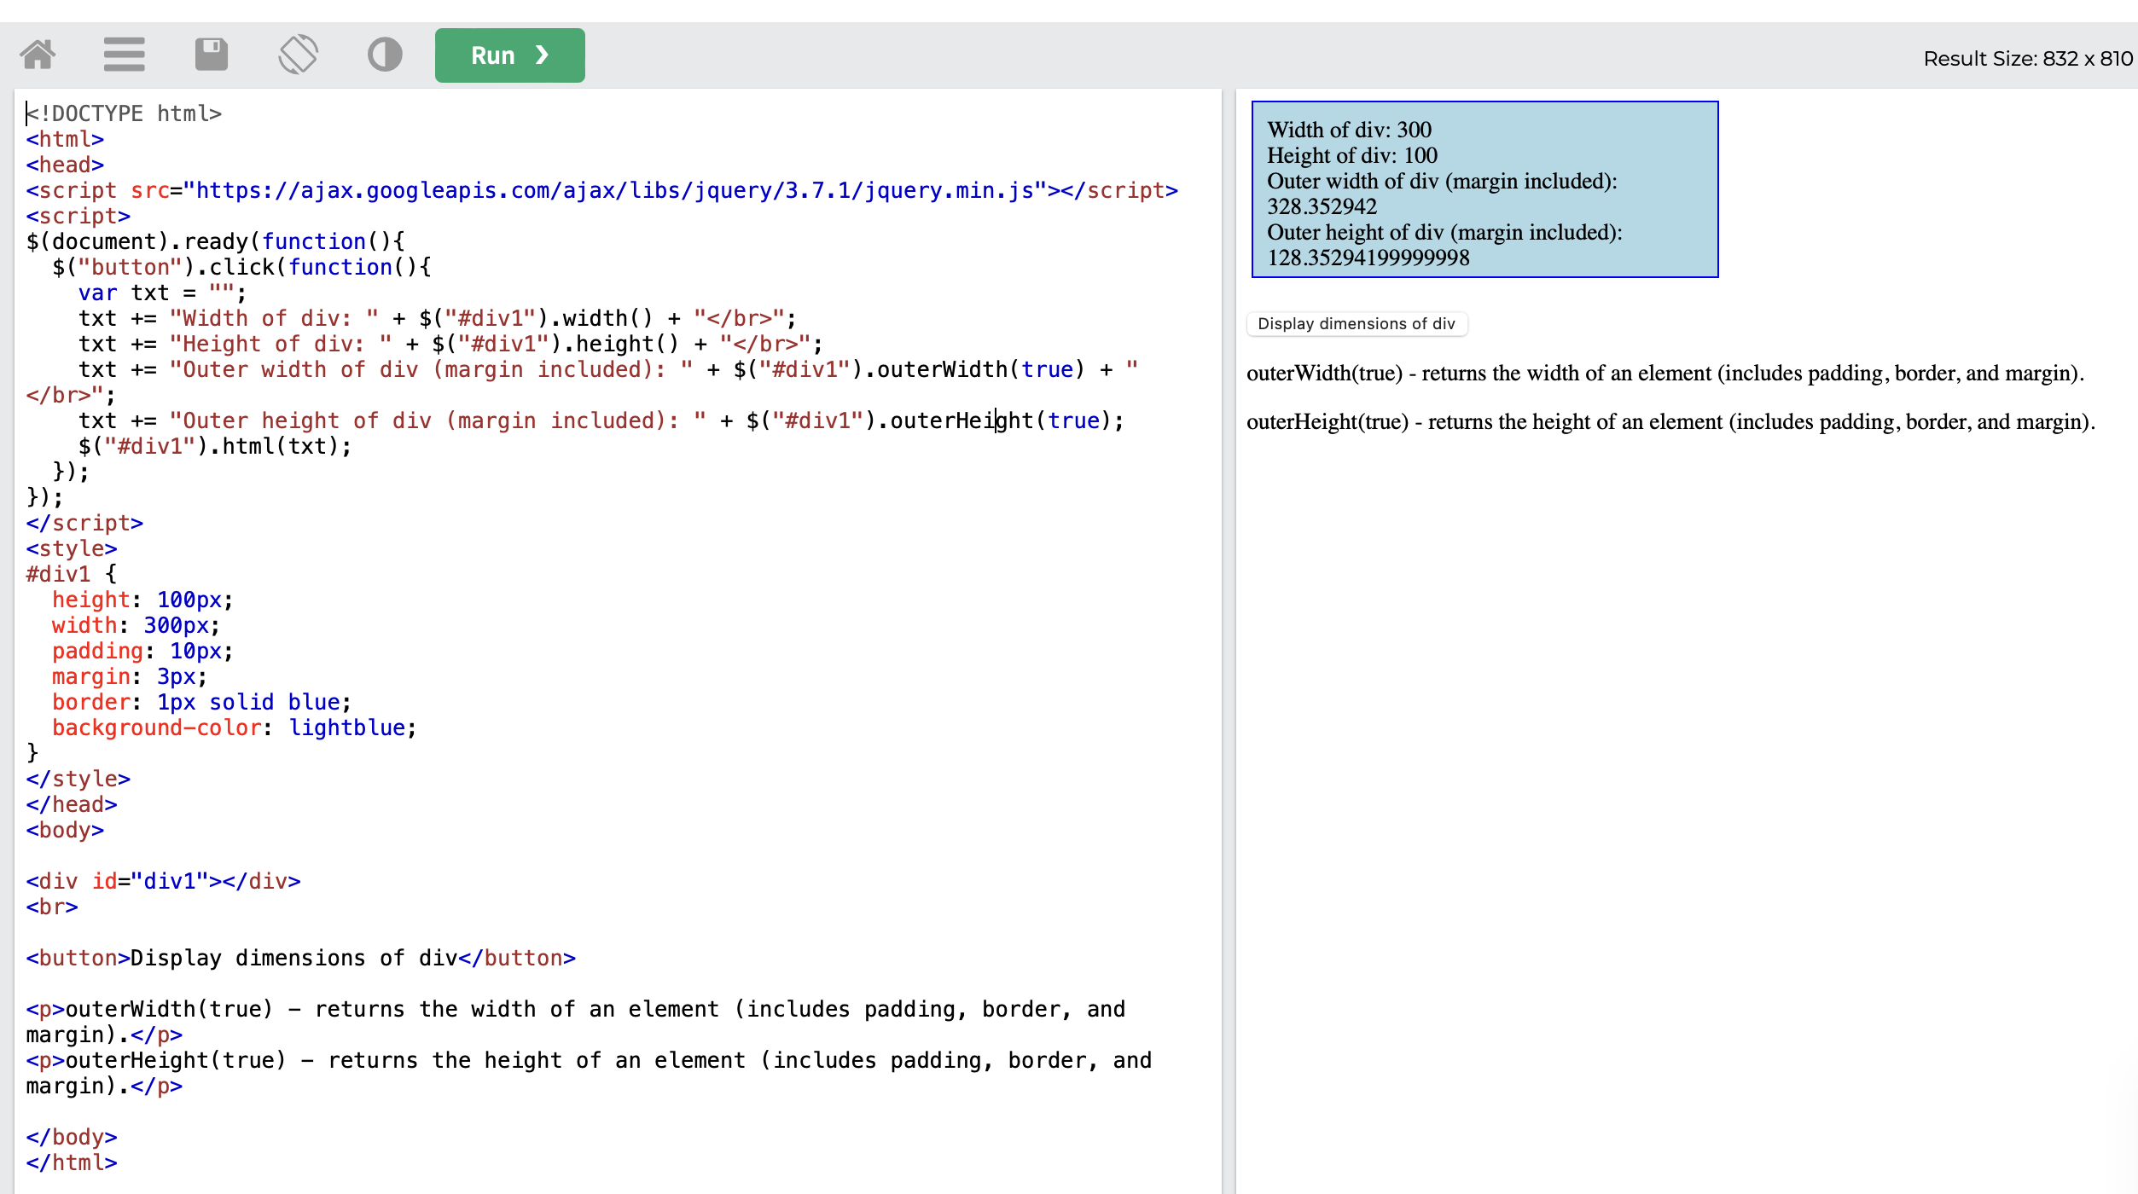Click the closing </html> tag line
The image size is (2138, 1194).
[x=72, y=1162]
